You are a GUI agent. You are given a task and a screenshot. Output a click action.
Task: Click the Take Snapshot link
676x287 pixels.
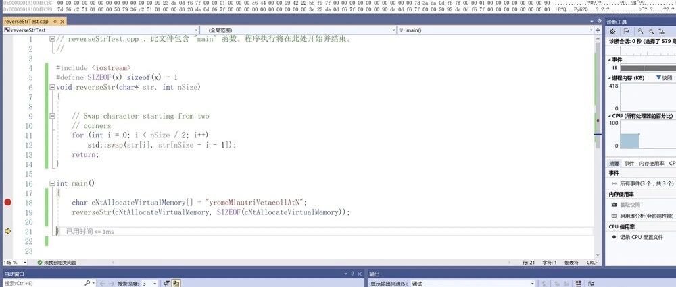pyautogui.click(x=630, y=205)
